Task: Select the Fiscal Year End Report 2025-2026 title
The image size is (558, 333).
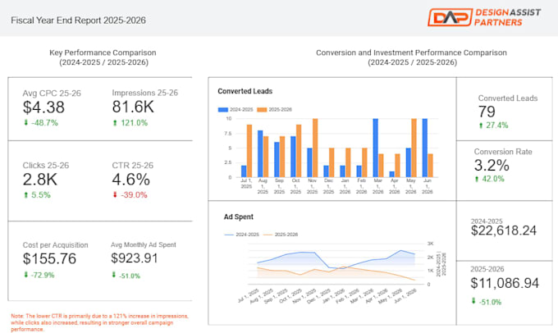Action: pyautogui.click(x=78, y=21)
